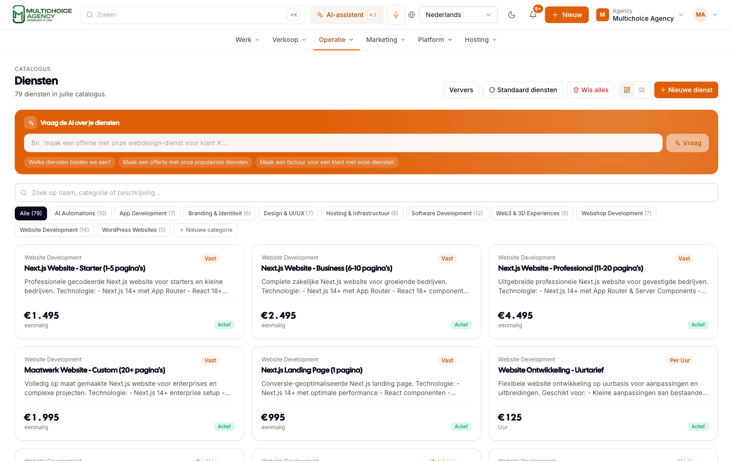738x461 pixels.
Task: Open the Verkoop menu
Action: pos(289,40)
